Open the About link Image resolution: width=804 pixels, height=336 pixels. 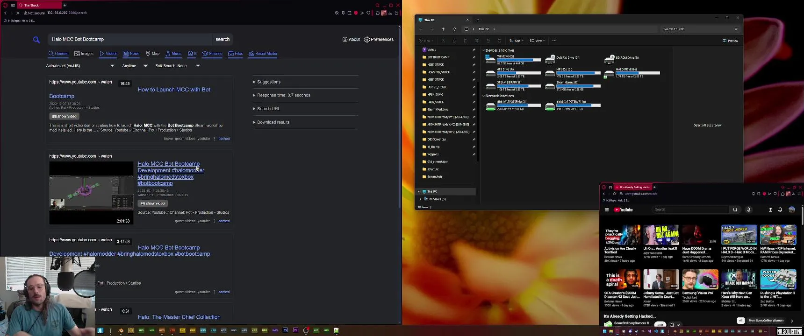(x=351, y=40)
